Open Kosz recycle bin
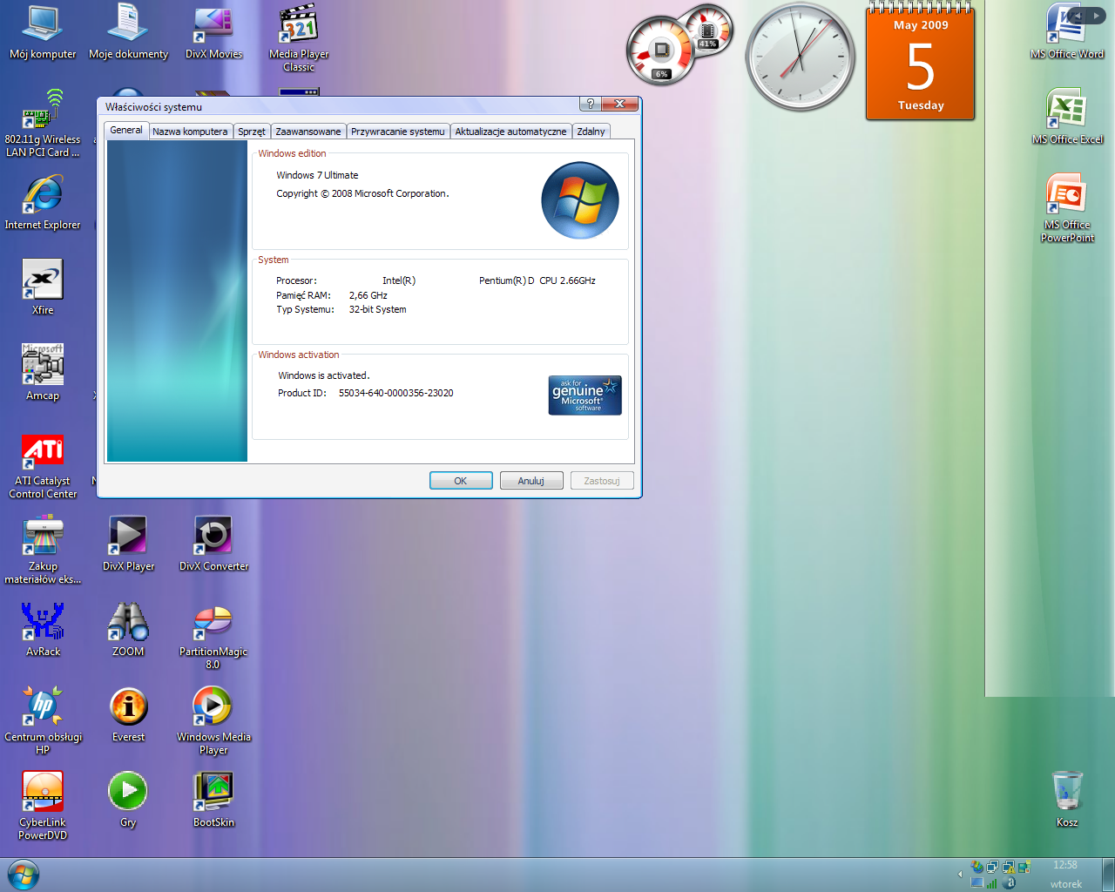This screenshot has width=1115, height=892. point(1067,800)
